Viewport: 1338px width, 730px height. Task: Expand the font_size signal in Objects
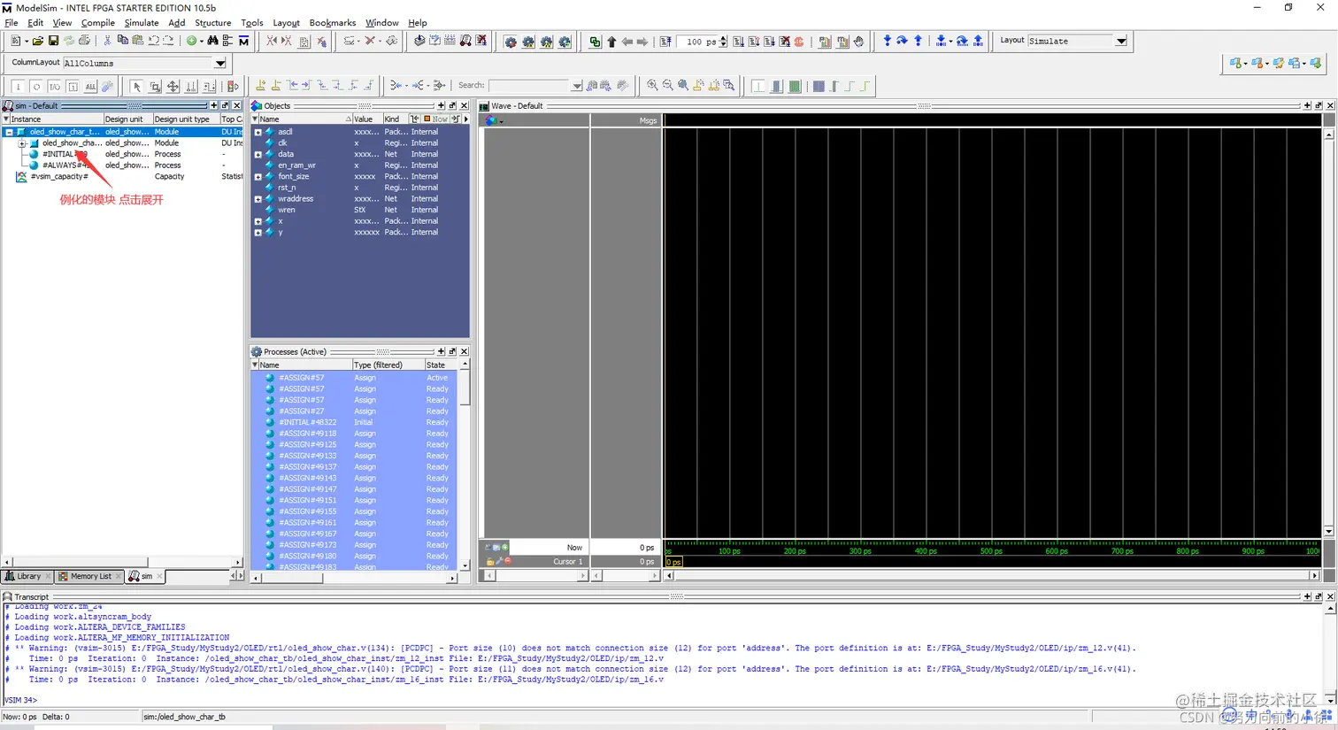258,177
